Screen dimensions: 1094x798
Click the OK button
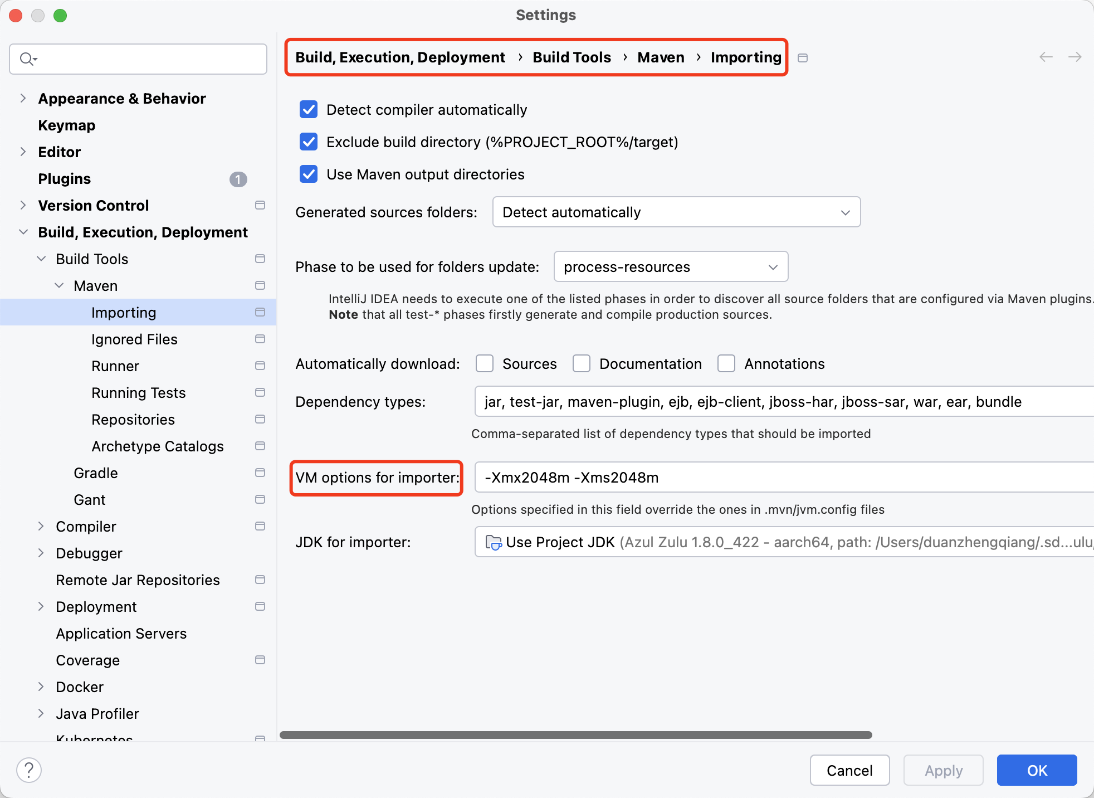(1037, 770)
